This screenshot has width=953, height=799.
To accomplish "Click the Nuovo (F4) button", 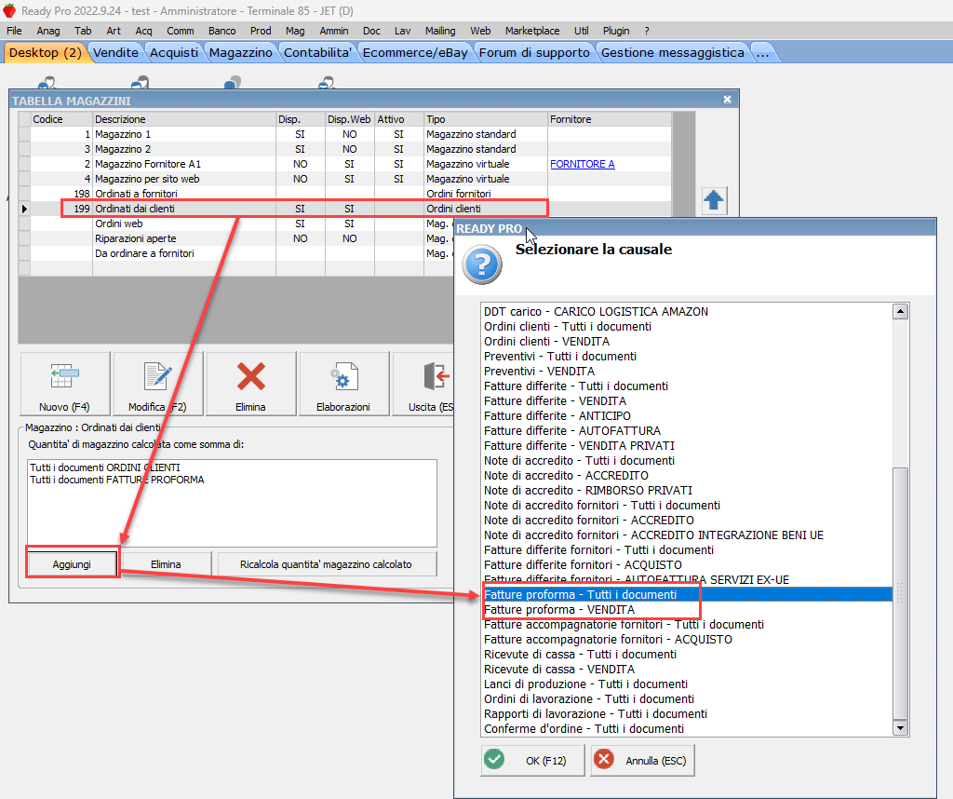I will (65, 384).
